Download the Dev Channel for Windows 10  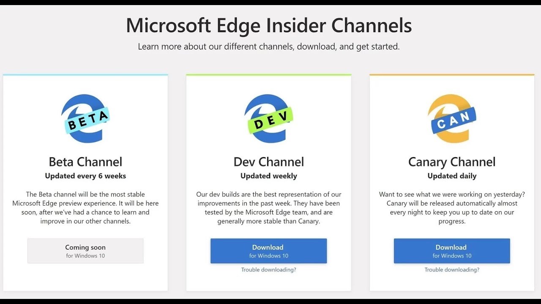pos(268,251)
